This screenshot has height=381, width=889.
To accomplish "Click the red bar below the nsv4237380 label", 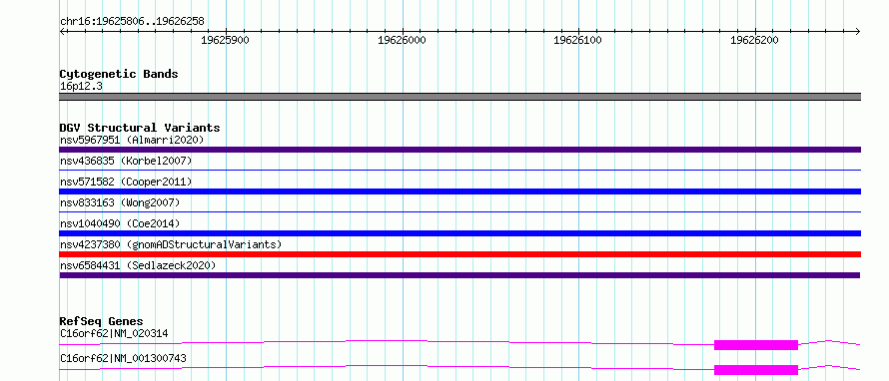I will coord(459,254).
